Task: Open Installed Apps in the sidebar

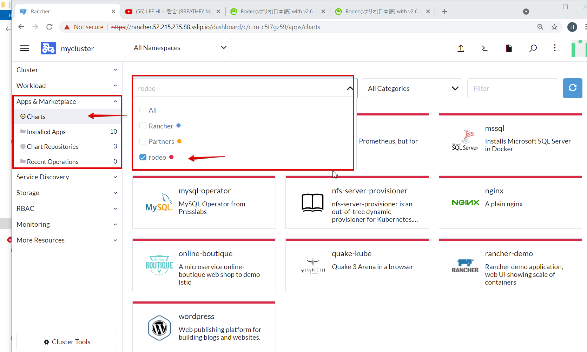Action: (x=67, y=132)
